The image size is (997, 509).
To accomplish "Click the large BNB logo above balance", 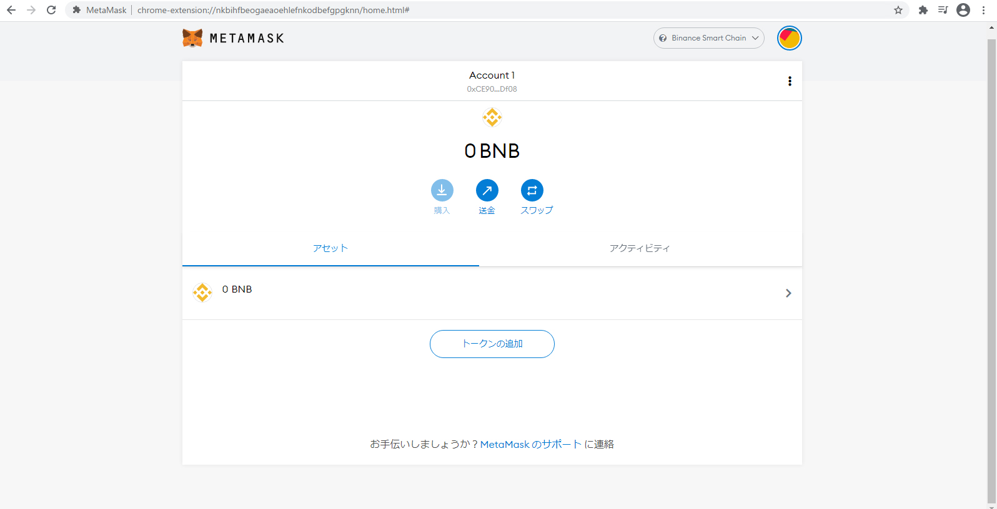I will coord(492,117).
